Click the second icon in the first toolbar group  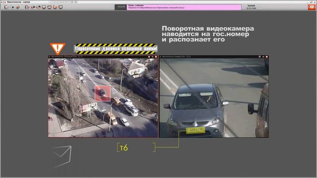[x=12, y=7]
